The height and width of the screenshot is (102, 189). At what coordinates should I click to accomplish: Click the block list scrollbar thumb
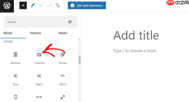[x=79, y=59]
